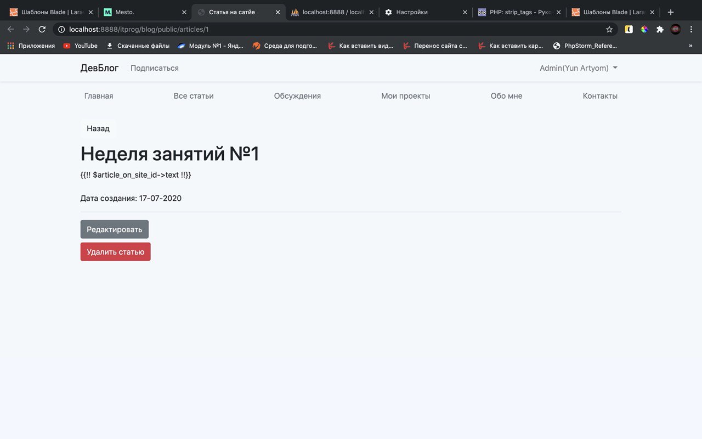Image resolution: width=702 pixels, height=439 pixels.
Task: Click the site info icon in address bar
Action: click(62, 29)
